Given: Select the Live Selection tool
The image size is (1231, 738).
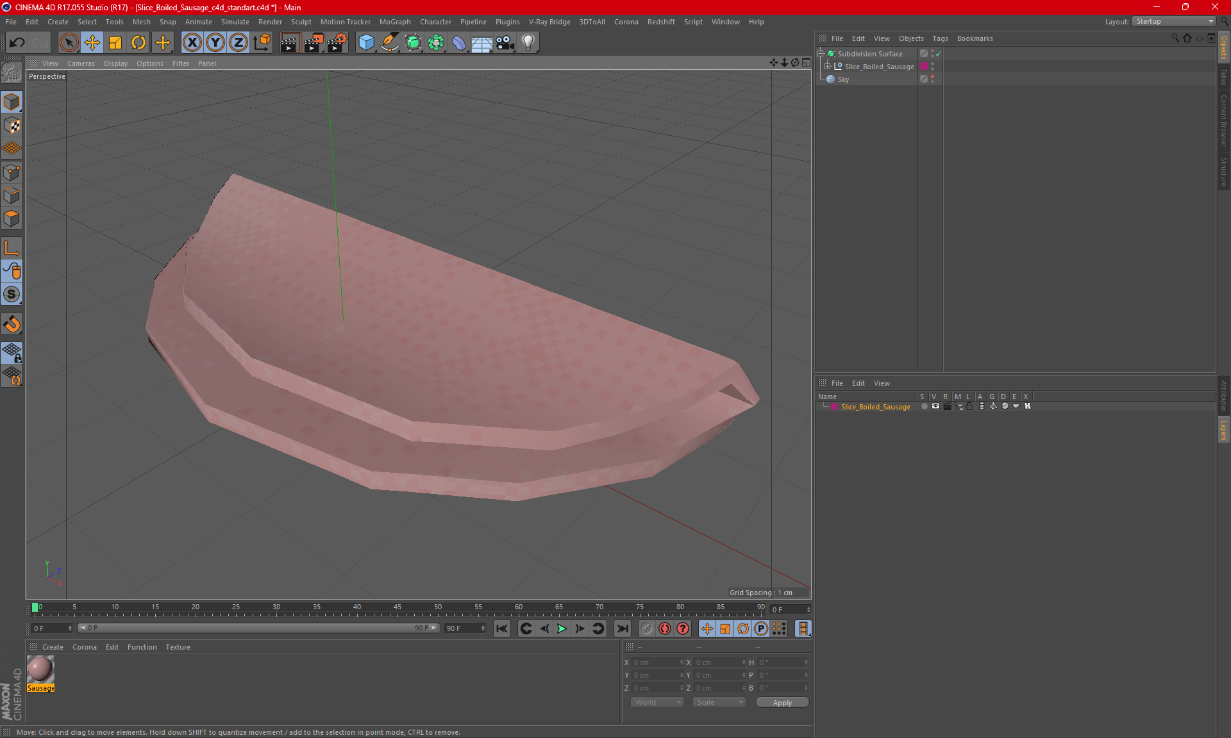Looking at the screenshot, I should tap(69, 43).
